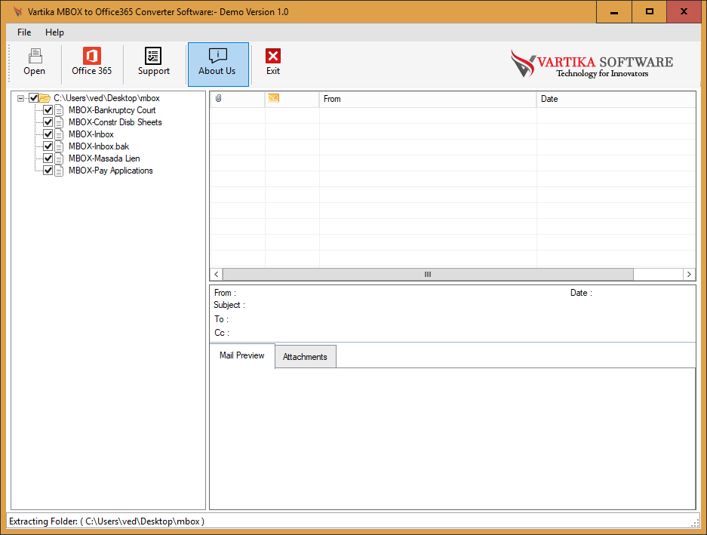The width and height of the screenshot is (707, 535).
Task: Toggle the MBOX-Bankruptcy Court checkbox
Action: pos(48,110)
